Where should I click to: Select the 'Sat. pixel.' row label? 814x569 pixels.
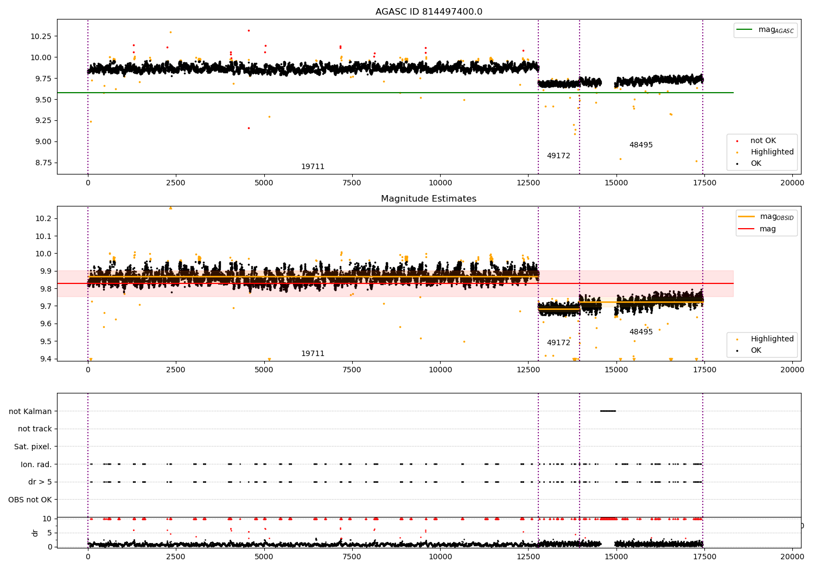33,447
